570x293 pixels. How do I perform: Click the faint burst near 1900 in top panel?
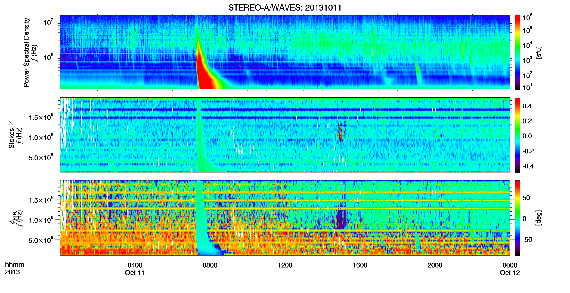point(417,72)
